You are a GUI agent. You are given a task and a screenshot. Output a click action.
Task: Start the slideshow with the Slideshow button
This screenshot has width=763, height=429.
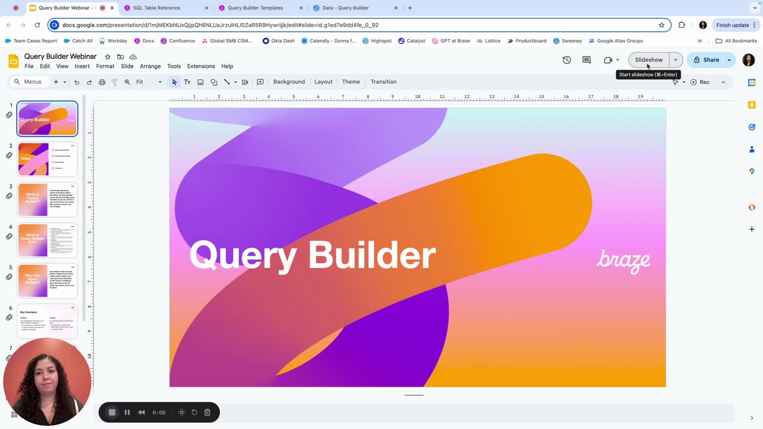click(649, 60)
